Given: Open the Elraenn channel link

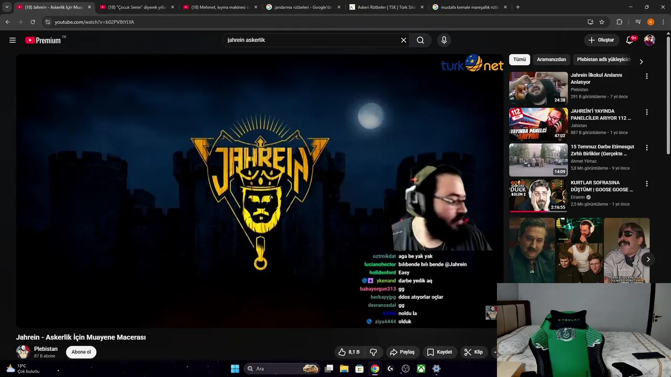Looking at the screenshot, I should pos(578,197).
